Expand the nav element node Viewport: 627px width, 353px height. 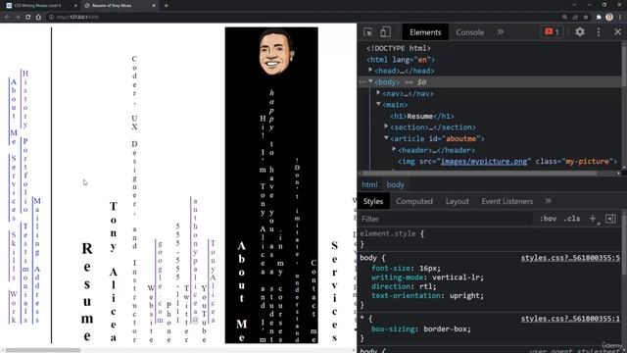click(378, 93)
